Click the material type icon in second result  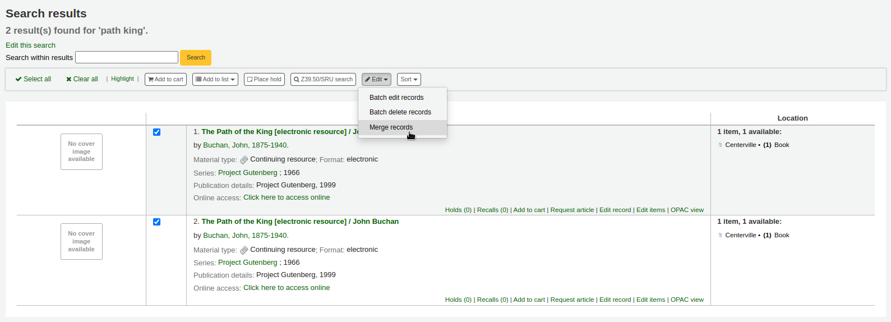click(244, 250)
